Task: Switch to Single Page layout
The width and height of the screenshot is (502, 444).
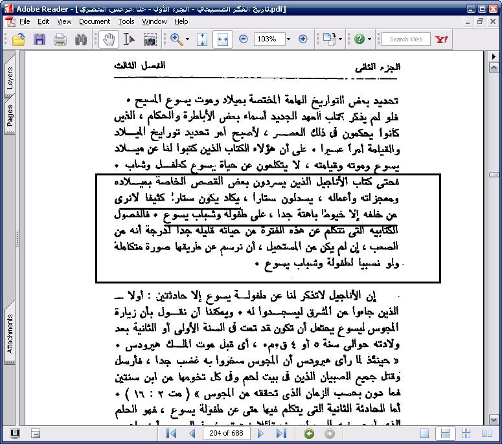Action: [424, 434]
